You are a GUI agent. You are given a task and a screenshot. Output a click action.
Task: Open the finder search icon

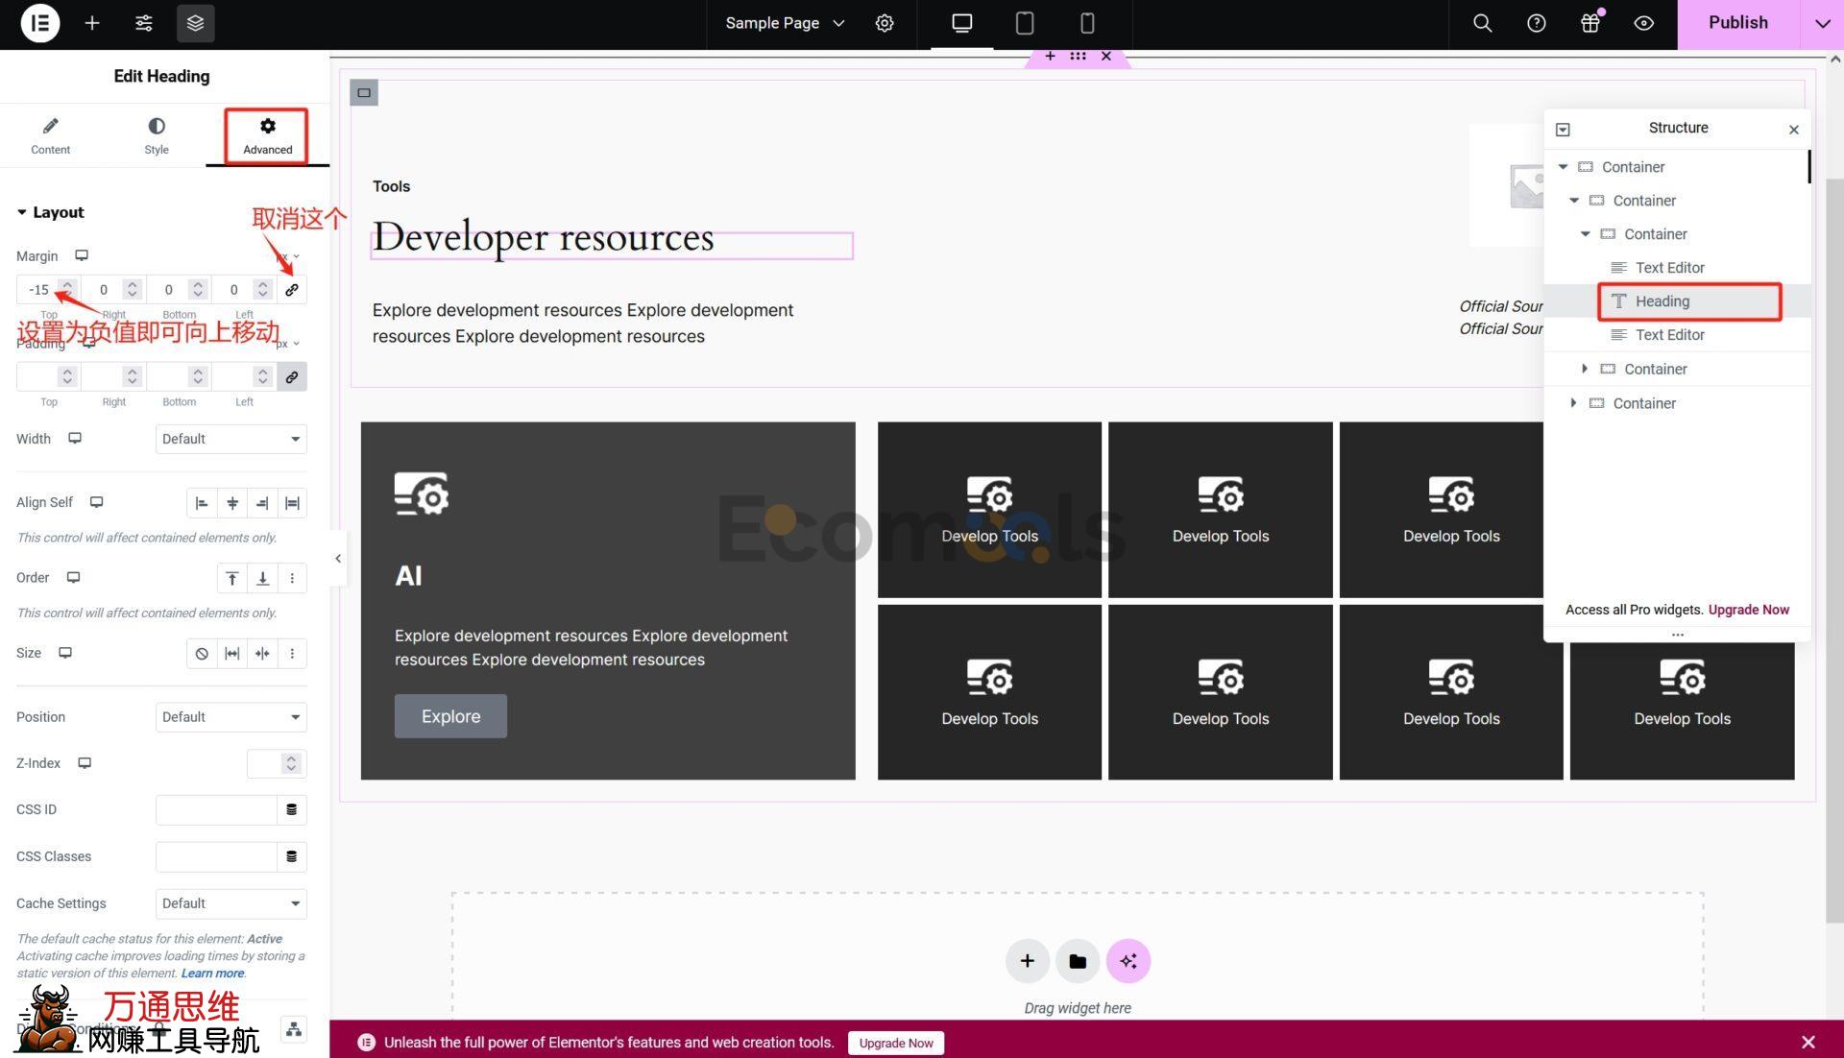pos(1483,23)
